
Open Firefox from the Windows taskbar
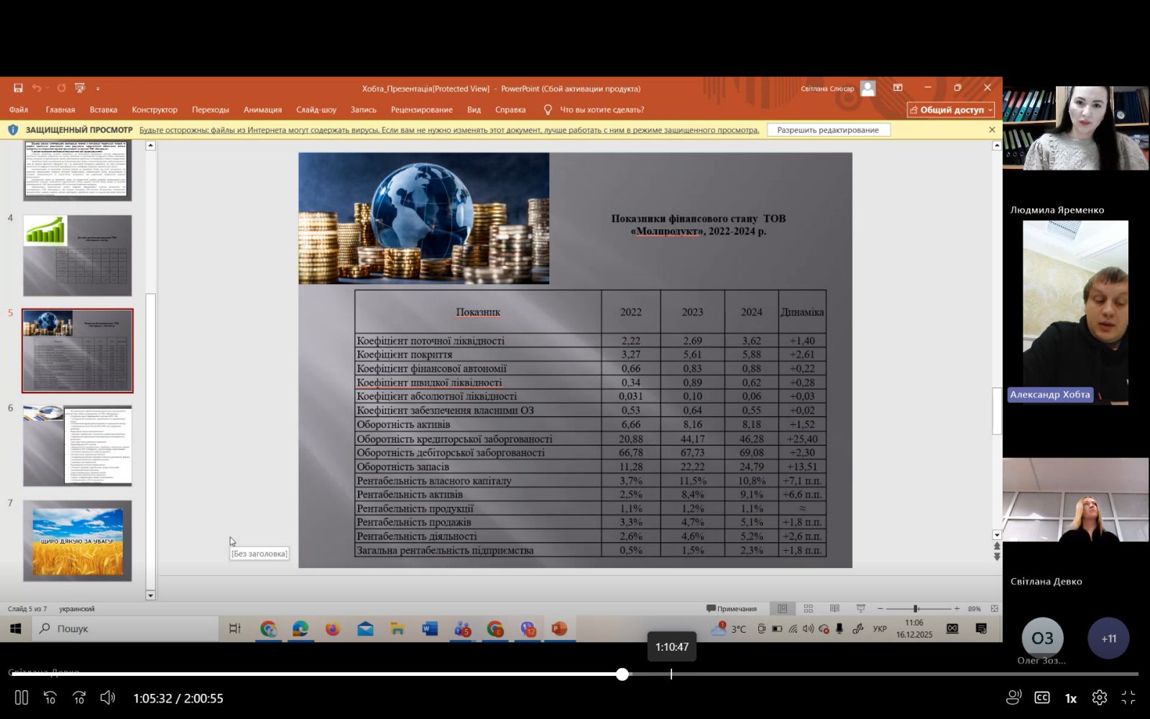[x=332, y=629]
